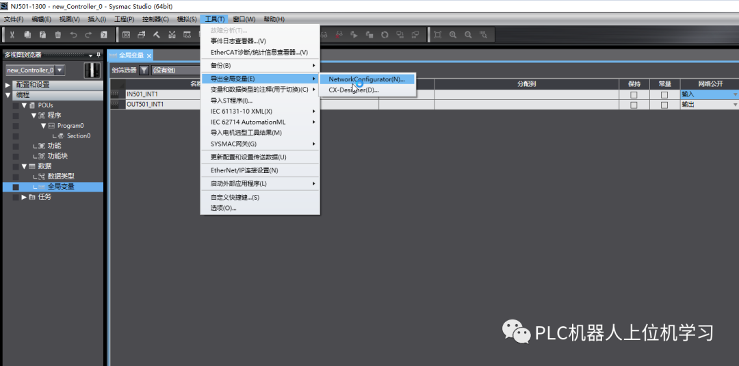Open the multiview explorer panel menu arrow
Viewport: 739px width, 366px height.
click(x=90, y=55)
